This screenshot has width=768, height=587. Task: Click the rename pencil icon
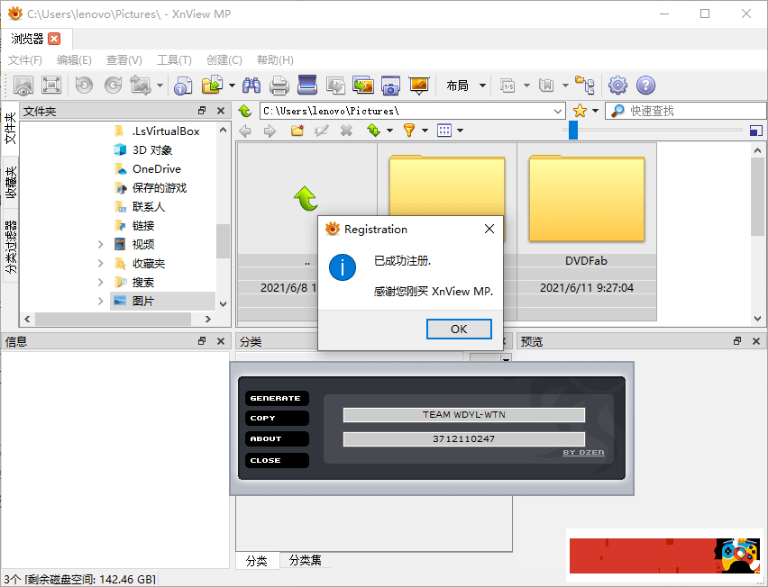point(322,131)
